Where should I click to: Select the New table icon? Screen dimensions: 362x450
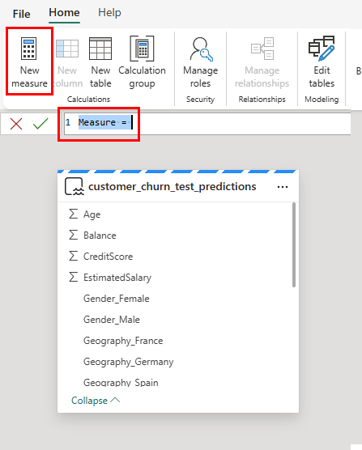point(100,49)
